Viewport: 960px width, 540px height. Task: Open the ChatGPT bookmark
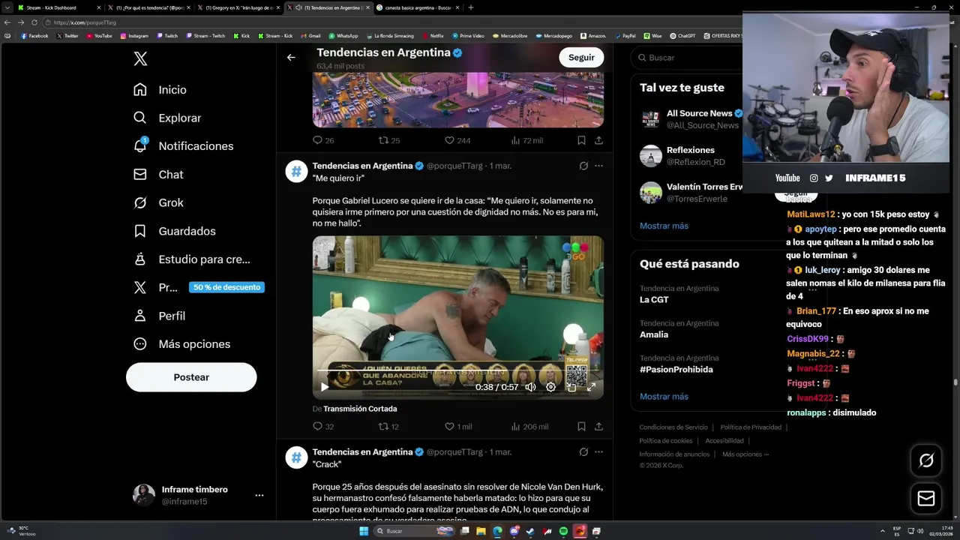pyautogui.click(x=682, y=36)
